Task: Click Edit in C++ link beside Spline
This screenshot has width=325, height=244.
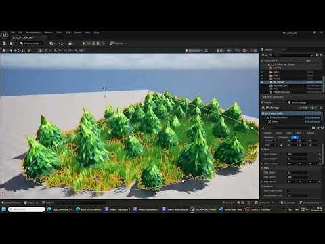Action: pos(312,121)
